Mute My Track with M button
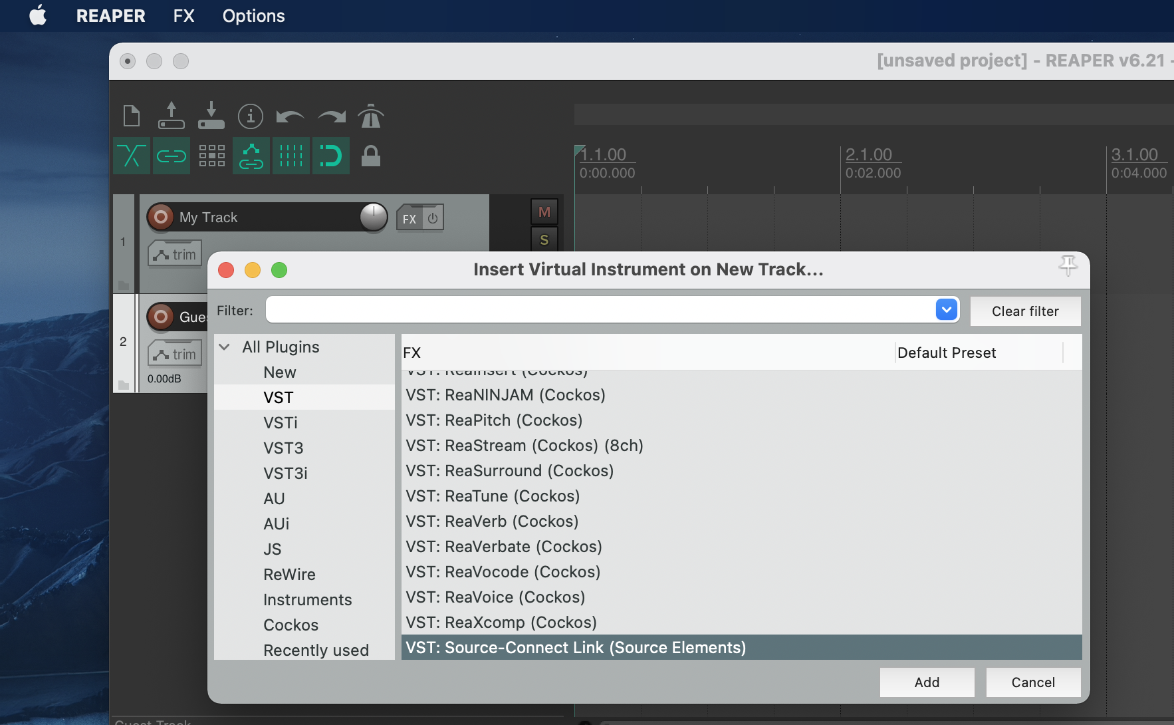Screen dimensions: 1174x725 click(x=544, y=212)
